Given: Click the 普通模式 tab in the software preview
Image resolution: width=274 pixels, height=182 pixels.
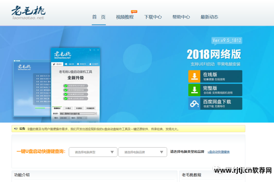Looking at the screenshot, I should click(x=57, y=108).
